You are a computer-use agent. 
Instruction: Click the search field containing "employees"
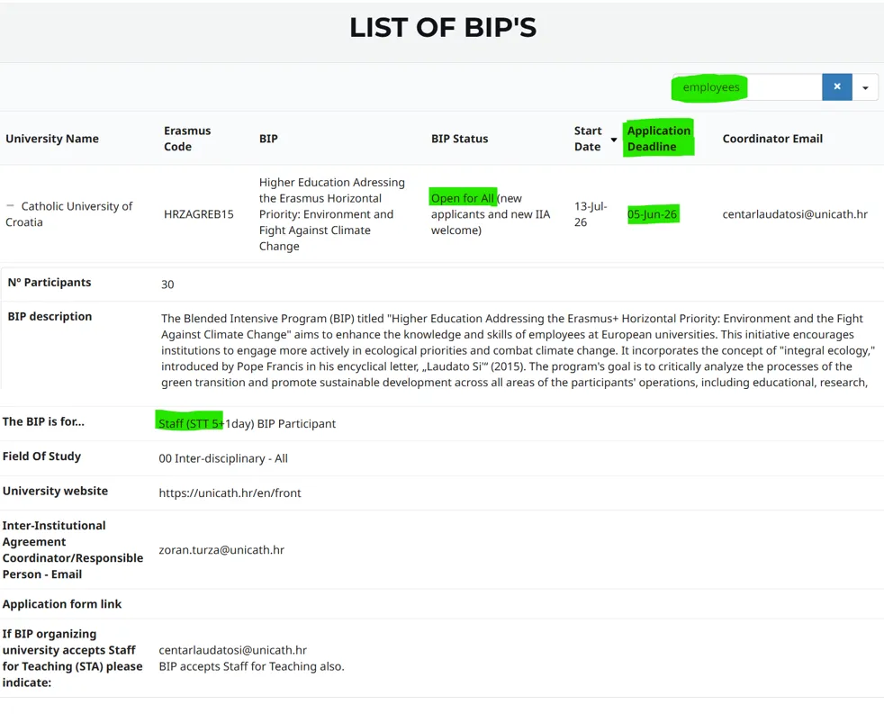pos(747,87)
